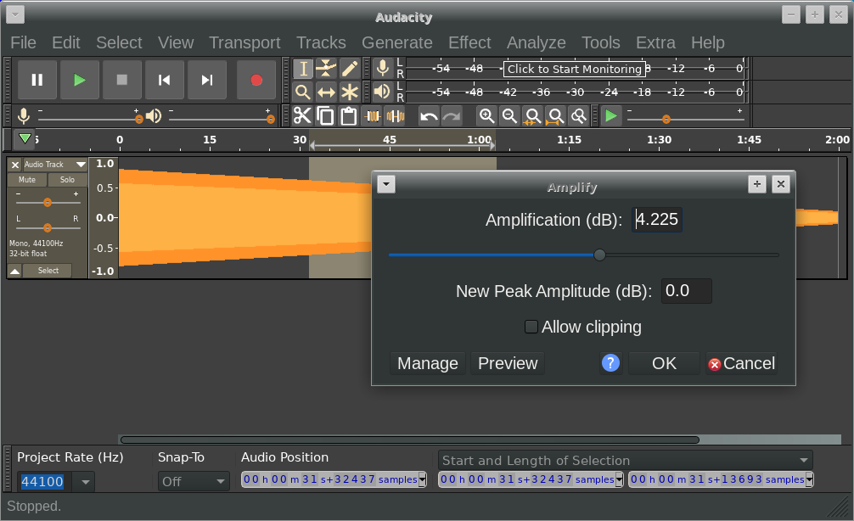
Task: Select the Multi-tool
Action: 351,91
